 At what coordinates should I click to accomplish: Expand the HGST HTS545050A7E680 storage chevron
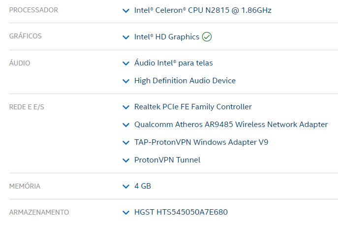pos(126,213)
